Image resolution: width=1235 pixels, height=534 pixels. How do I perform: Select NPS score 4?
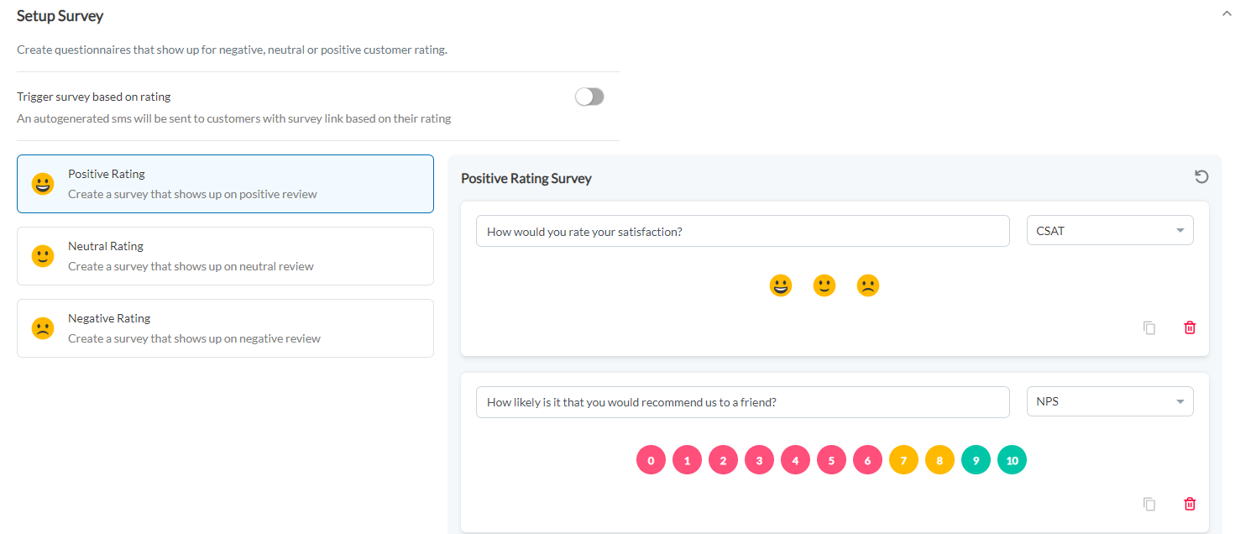795,460
